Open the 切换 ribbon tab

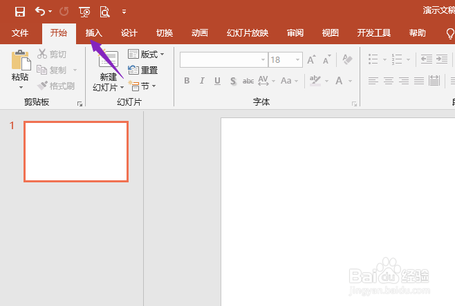click(165, 33)
